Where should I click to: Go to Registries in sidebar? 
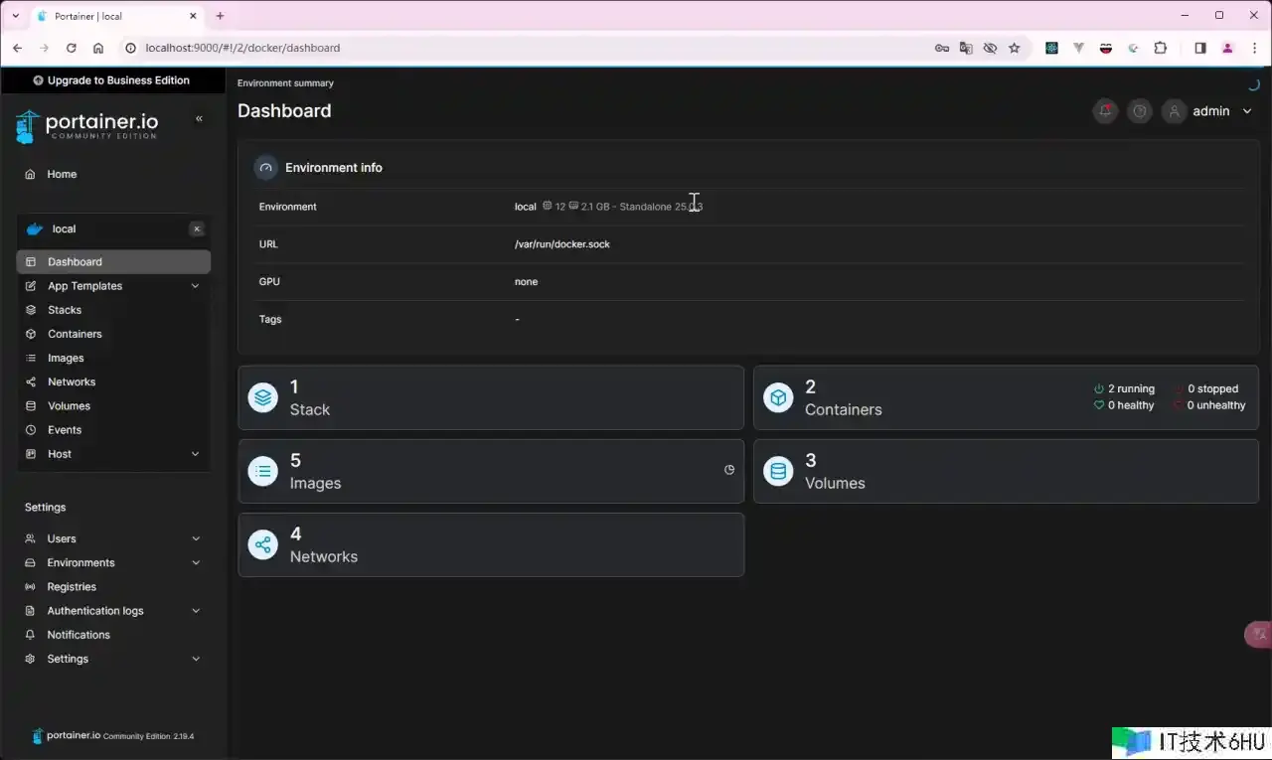coord(72,587)
